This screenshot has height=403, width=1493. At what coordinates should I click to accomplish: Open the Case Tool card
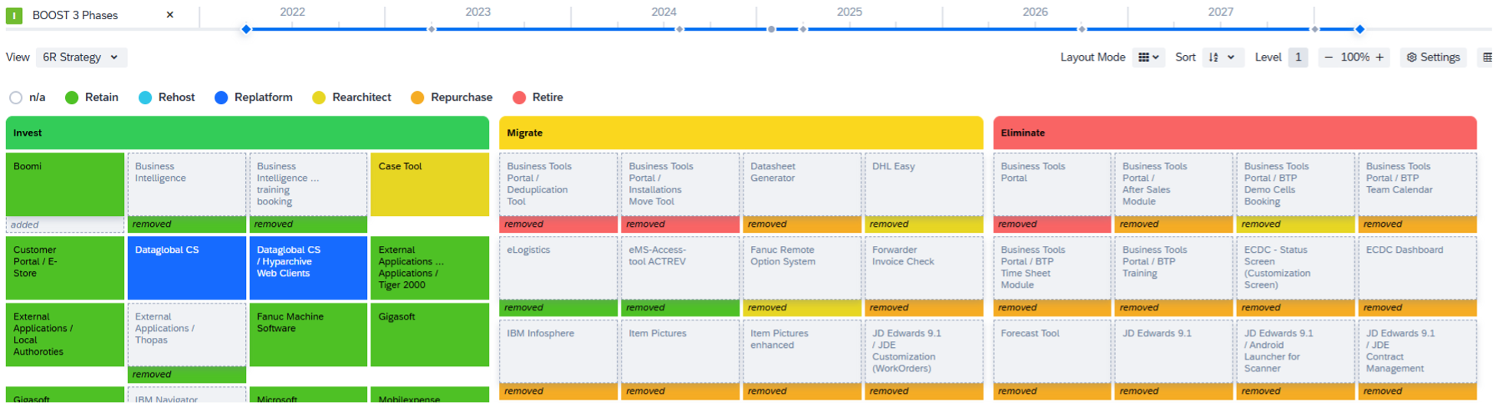coord(430,185)
